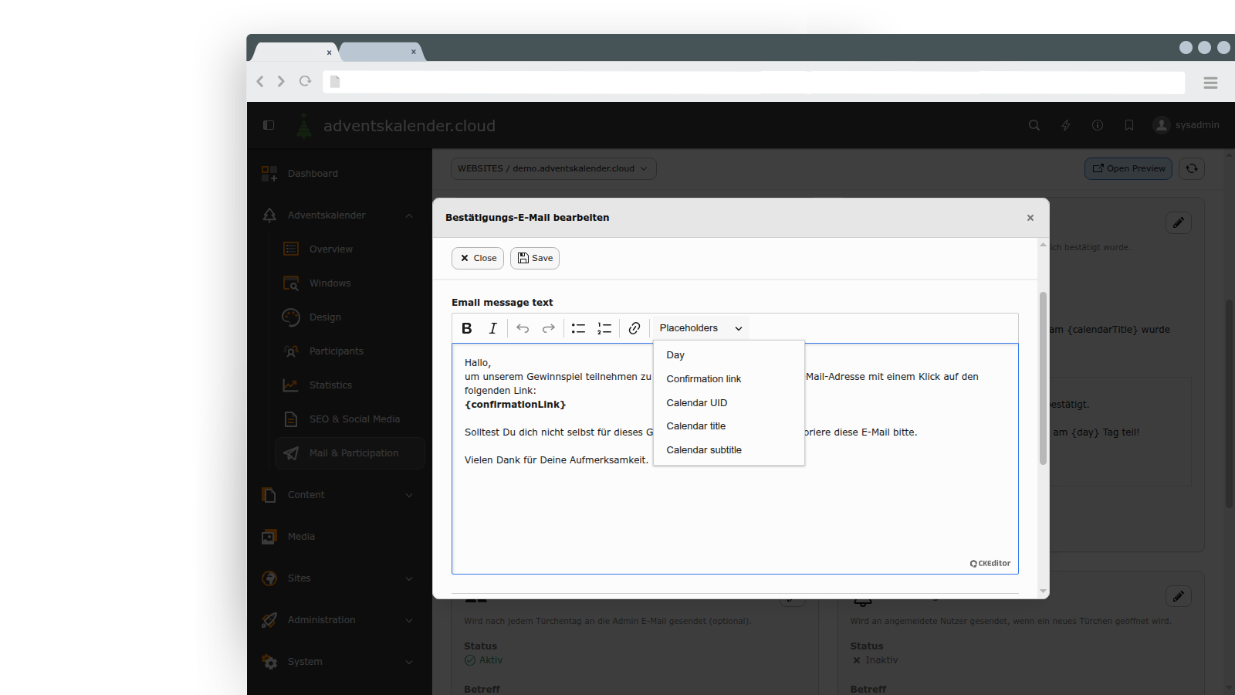Click the dialog's vertical scrollbar
The width and height of the screenshot is (1235, 695).
click(1043, 378)
